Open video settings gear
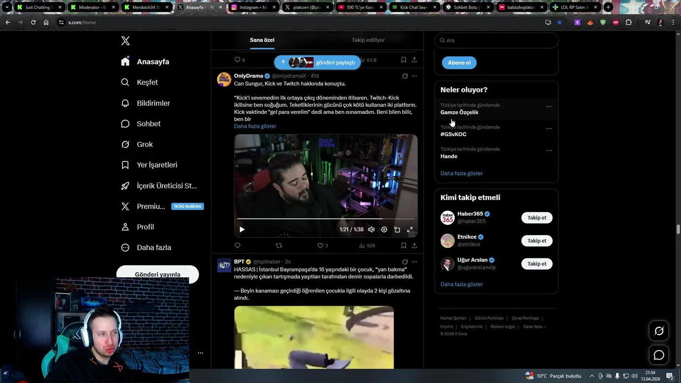The image size is (681, 383). 384,230
